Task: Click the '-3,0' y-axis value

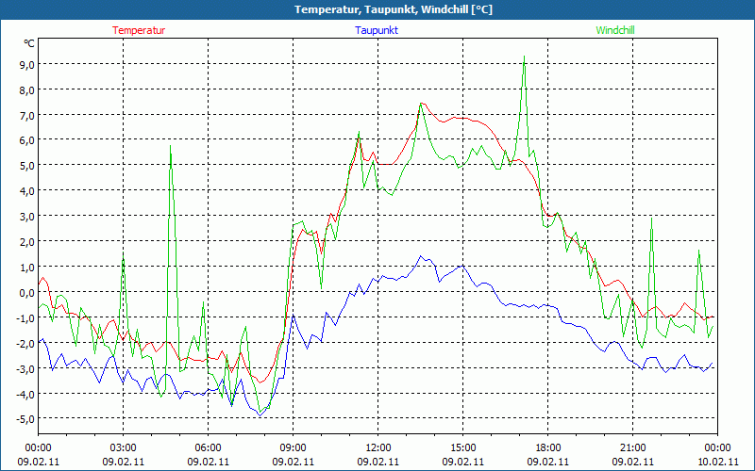Action: coord(25,368)
